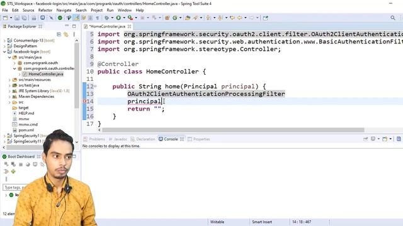The image size is (403, 226).
Task: Expand the src/main/resources folder
Action: (9, 80)
